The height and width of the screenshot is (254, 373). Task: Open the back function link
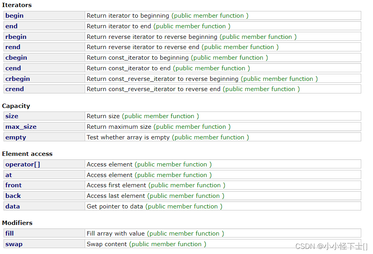pos(13,196)
